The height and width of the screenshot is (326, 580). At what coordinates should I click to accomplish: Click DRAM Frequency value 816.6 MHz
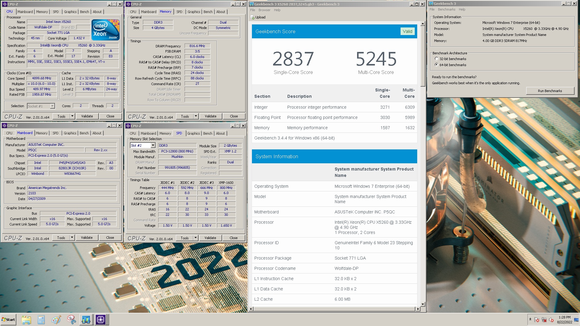(197, 46)
